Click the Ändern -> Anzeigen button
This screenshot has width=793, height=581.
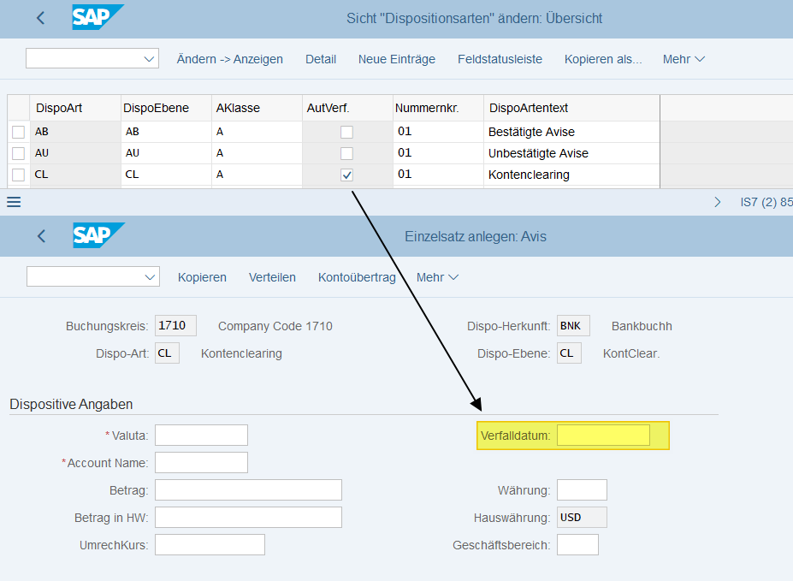pos(229,59)
